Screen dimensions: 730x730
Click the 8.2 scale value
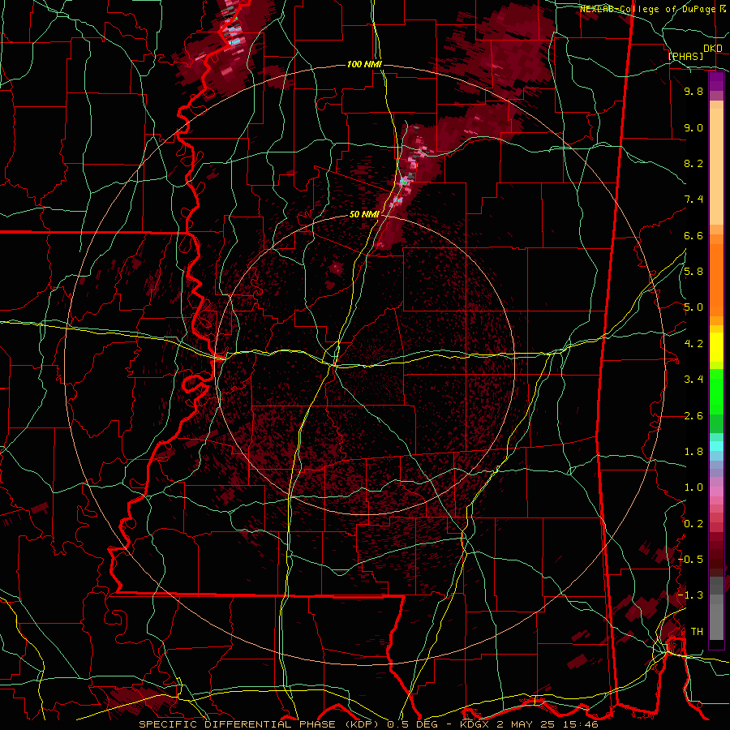(693, 163)
